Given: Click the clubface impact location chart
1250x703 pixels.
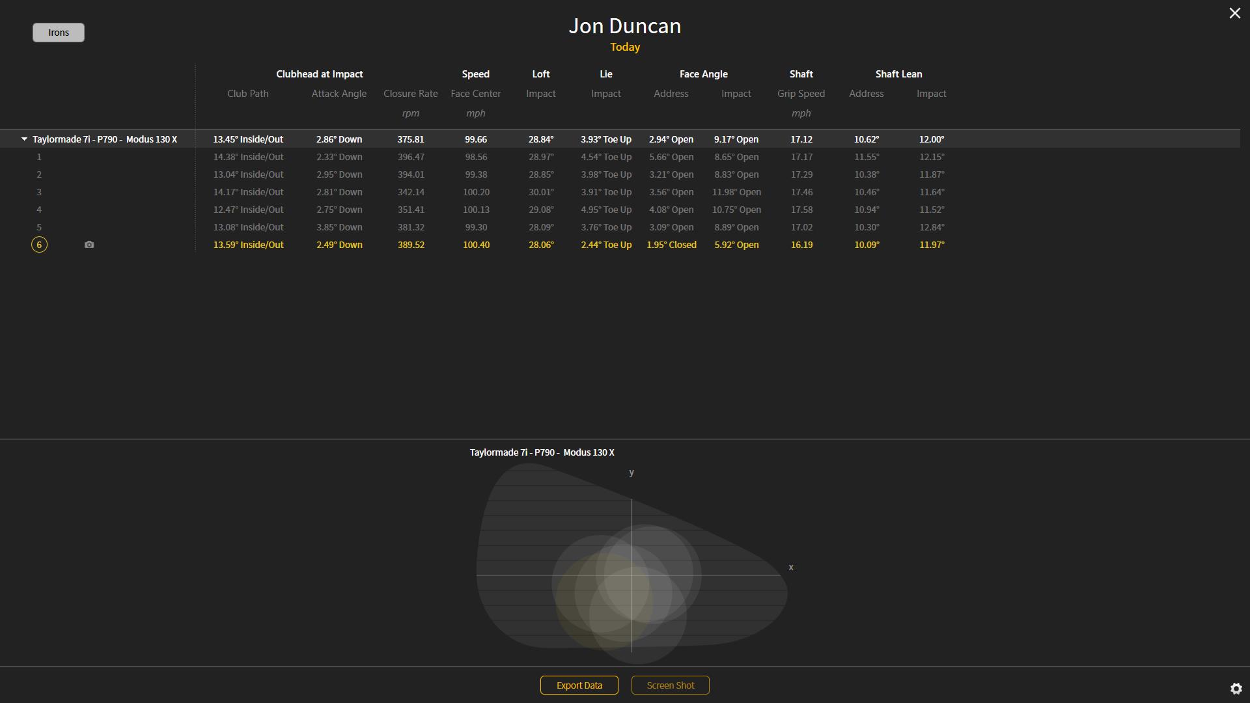Looking at the screenshot, I should [x=632, y=563].
